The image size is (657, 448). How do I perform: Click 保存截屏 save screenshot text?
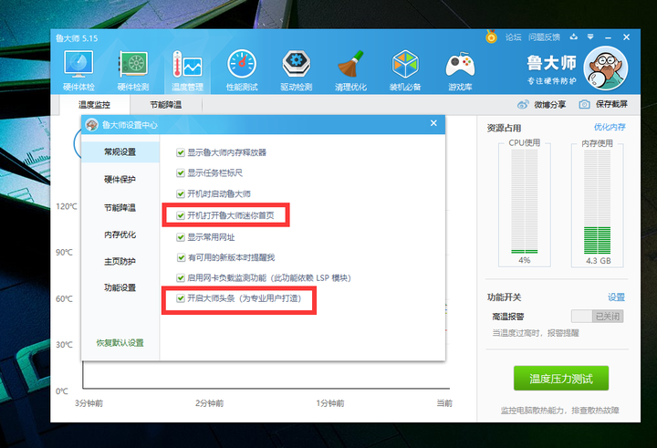[611, 104]
